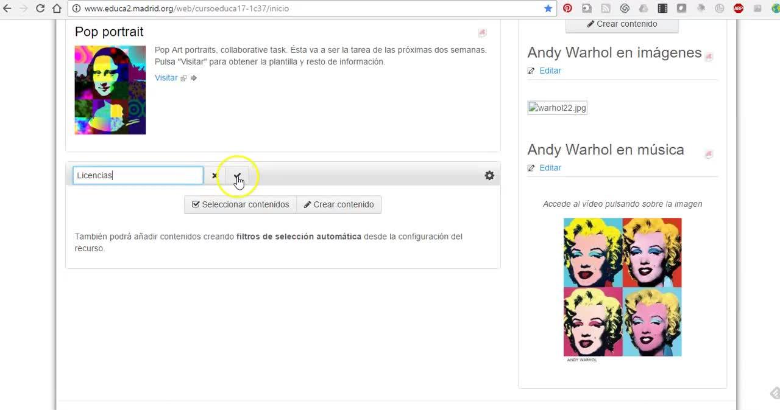Confirm the Licencias title with the checkmark
Viewport: 780px width, 410px height.
pos(237,176)
